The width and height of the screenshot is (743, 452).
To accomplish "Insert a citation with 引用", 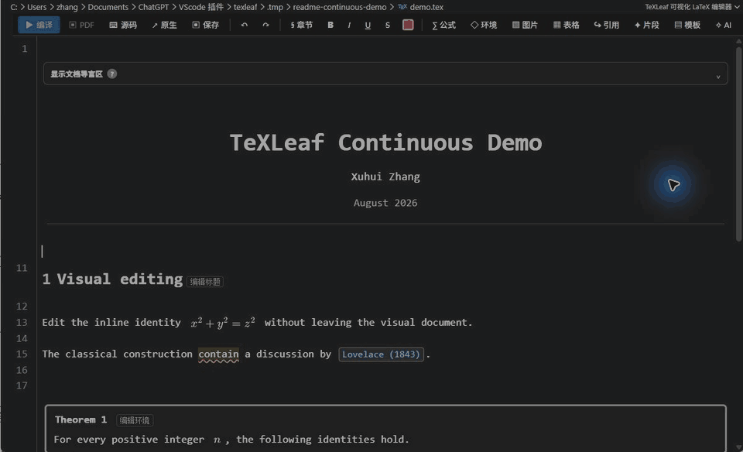I will [607, 25].
